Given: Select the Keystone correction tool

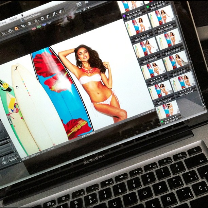Looking at the screenshot, I should point(36,21).
